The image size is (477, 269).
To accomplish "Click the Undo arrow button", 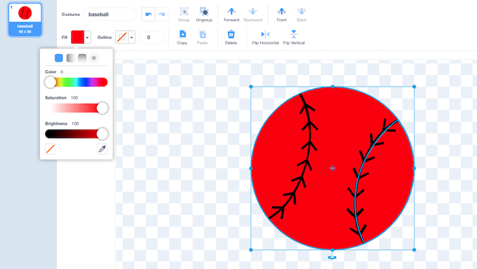I will click(x=148, y=14).
